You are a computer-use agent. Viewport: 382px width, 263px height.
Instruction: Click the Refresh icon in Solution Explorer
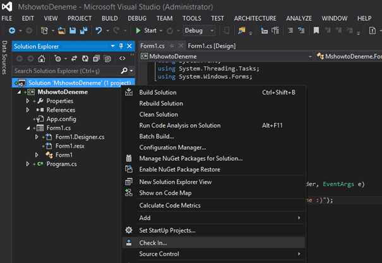pyautogui.click(x=85, y=59)
